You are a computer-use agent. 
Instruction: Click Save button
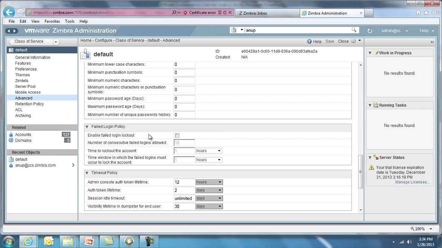pos(330,41)
